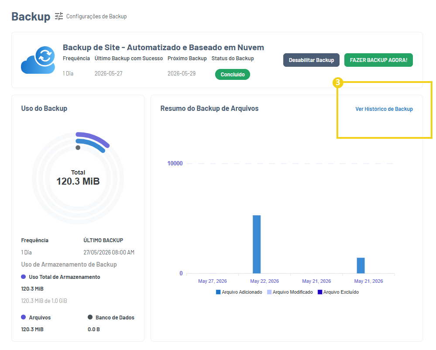Toggle the Arquivo Modificado legend square
This screenshot has width=436, height=350.
tap(269, 292)
